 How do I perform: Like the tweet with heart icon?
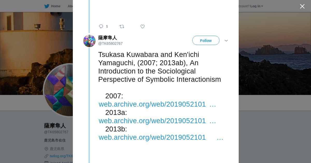pos(143,26)
